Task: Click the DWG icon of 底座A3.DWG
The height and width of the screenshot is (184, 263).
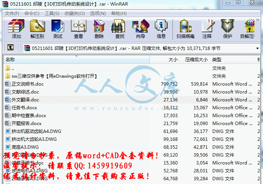Action: [x=8, y=147]
